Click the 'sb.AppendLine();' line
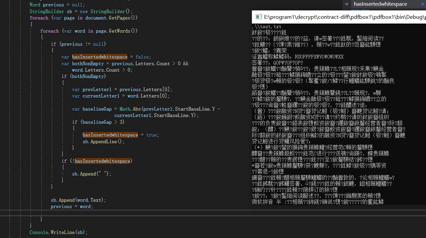The image size is (426, 238). [x=103, y=142]
